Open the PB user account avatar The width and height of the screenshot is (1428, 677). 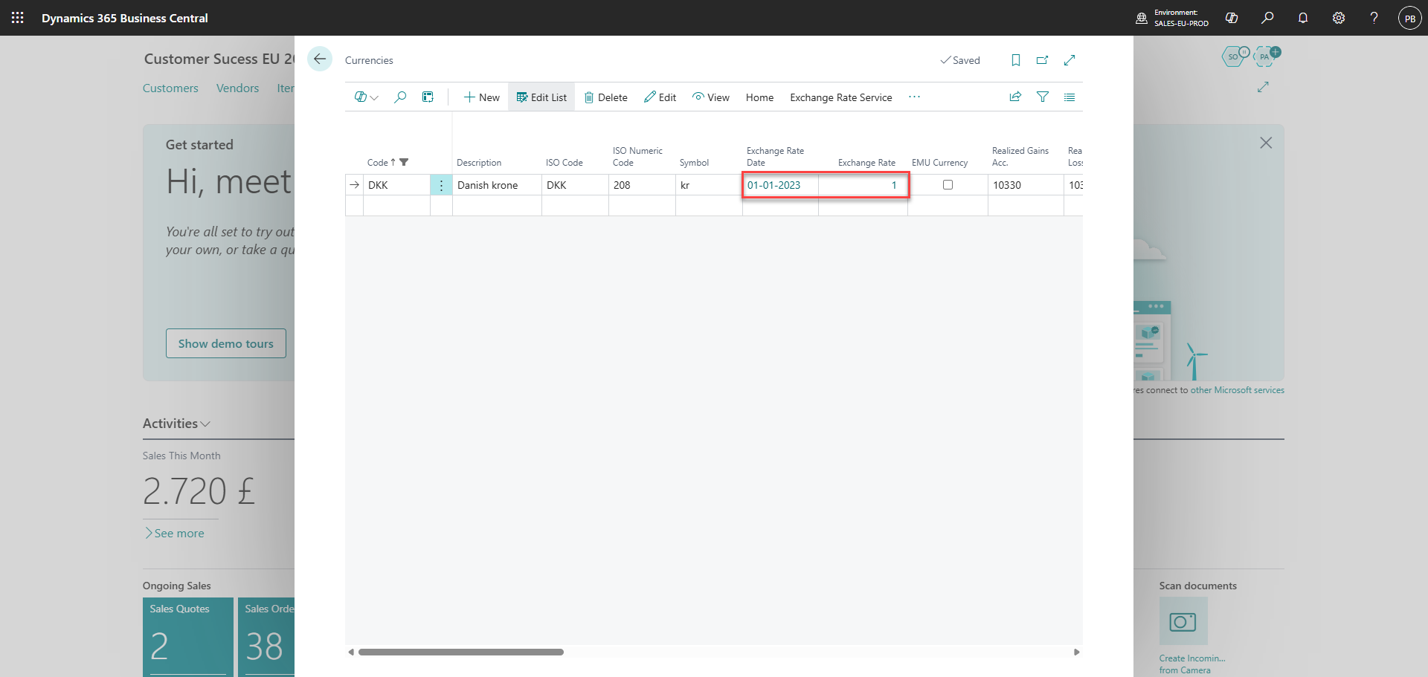click(x=1410, y=18)
